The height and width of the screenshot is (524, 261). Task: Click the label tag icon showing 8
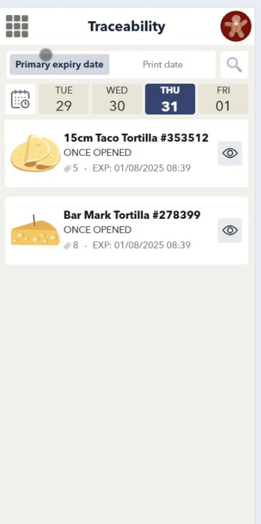click(67, 246)
